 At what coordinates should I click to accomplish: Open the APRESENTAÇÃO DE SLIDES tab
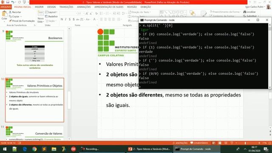click(x=109, y=7)
